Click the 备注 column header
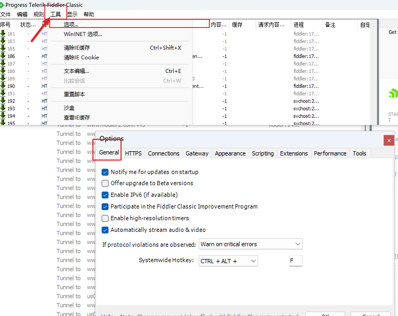This screenshot has height=316, width=398. (340, 25)
